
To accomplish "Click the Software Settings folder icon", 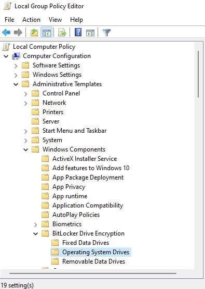I will pos(25,65).
